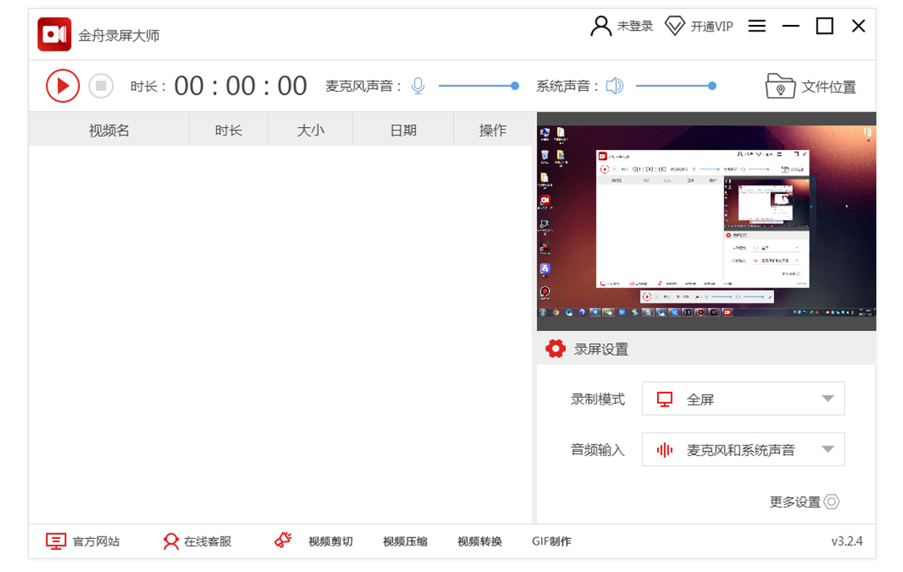Click the audio waveform icon in 音频输入
Viewport: 903px width, 572px height.
coord(664,450)
